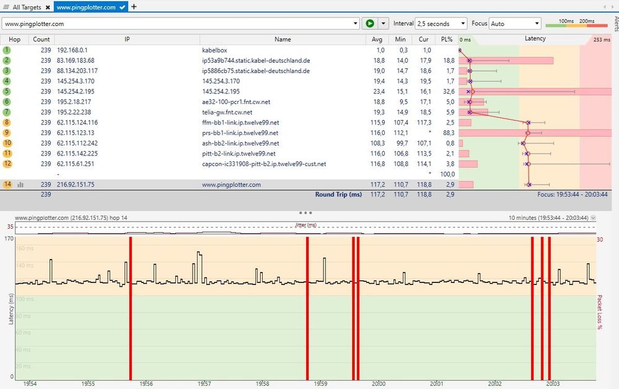Select hop 10 orange circle icon
This screenshot has height=389, width=619.
pyautogui.click(x=7, y=143)
